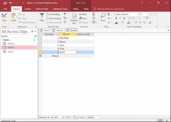Center align text

tap(140, 22)
